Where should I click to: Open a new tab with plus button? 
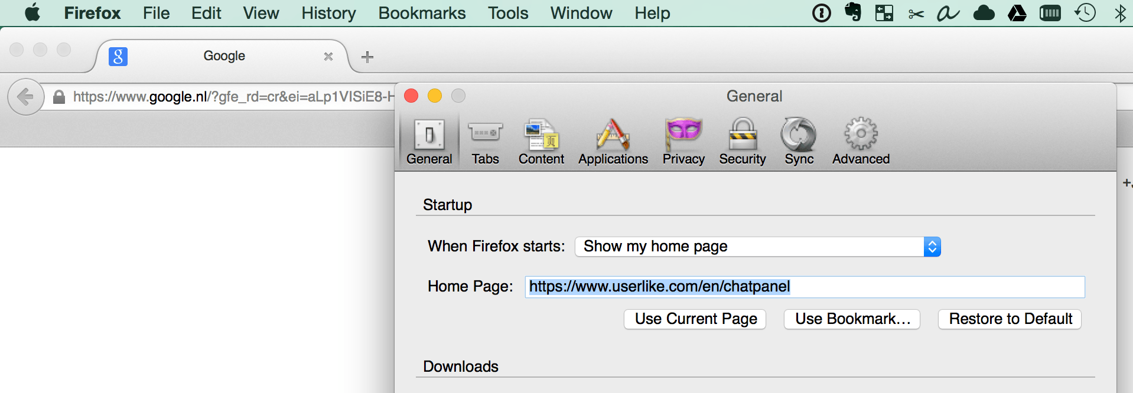[367, 57]
